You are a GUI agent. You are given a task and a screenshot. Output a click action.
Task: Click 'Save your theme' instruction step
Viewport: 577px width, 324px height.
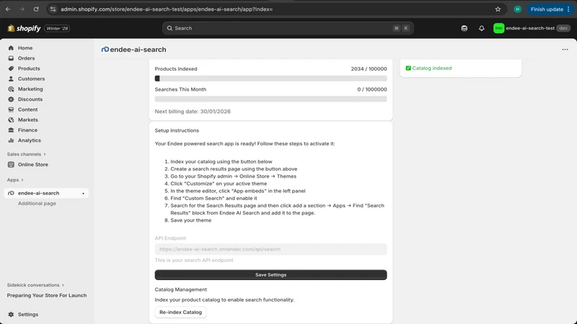pos(191,220)
